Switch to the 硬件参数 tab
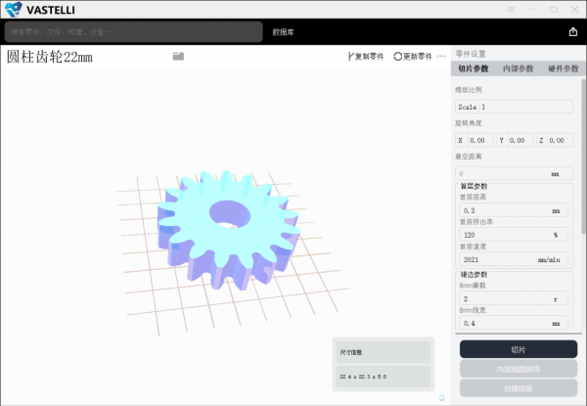This screenshot has width=587, height=406. tap(563, 68)
